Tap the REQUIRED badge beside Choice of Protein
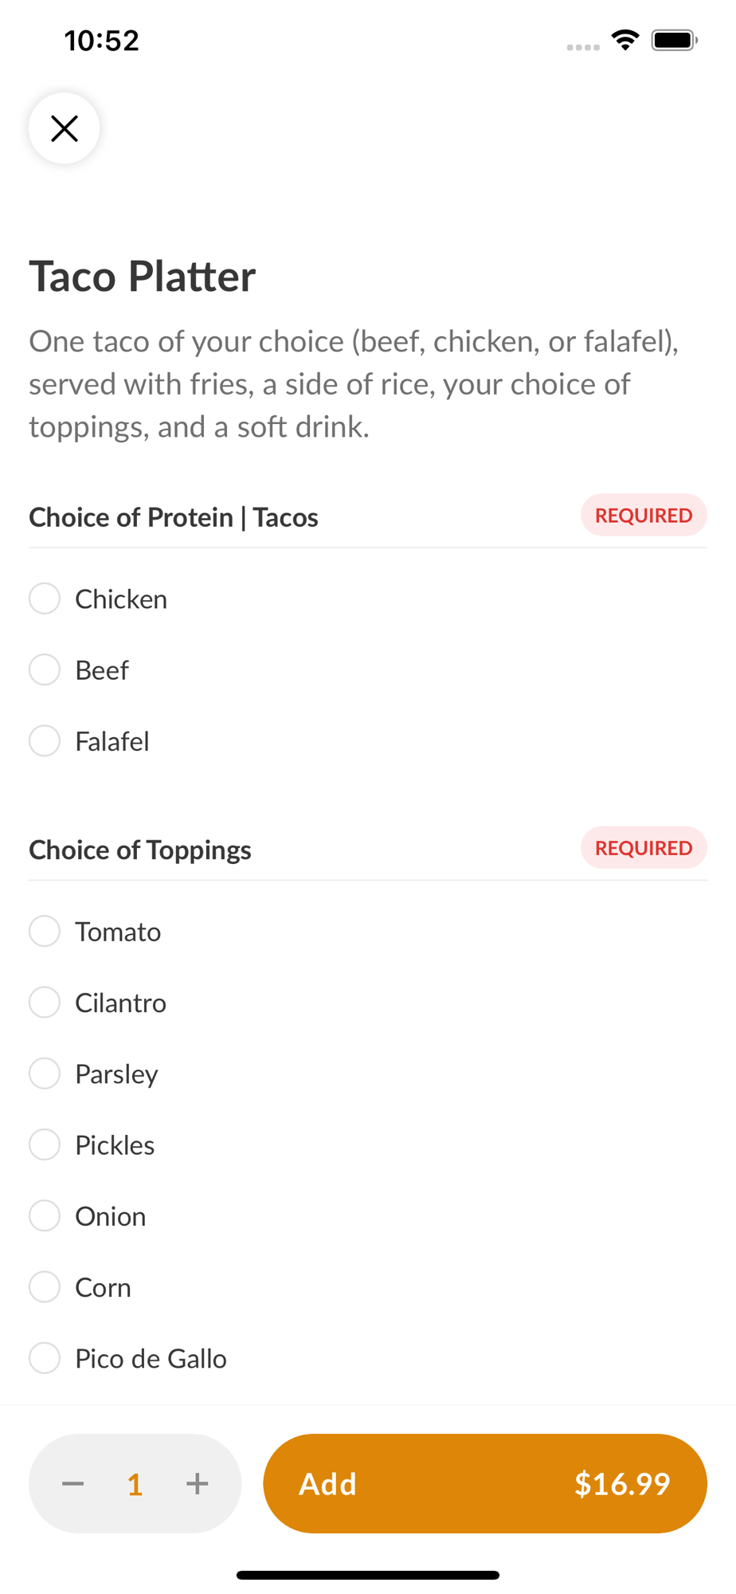The width and height of the screenshot is (736, 1594). [644, 516]
